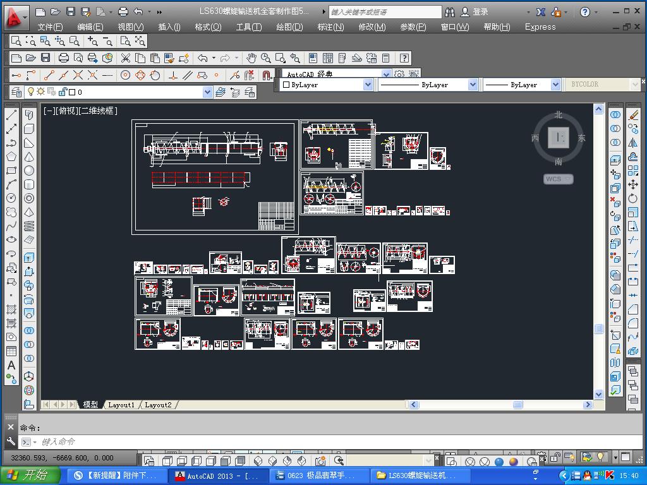Select the Polygon drawing tool
The width and height of the screenshot is (647, 485).
[x=11, y=157]
